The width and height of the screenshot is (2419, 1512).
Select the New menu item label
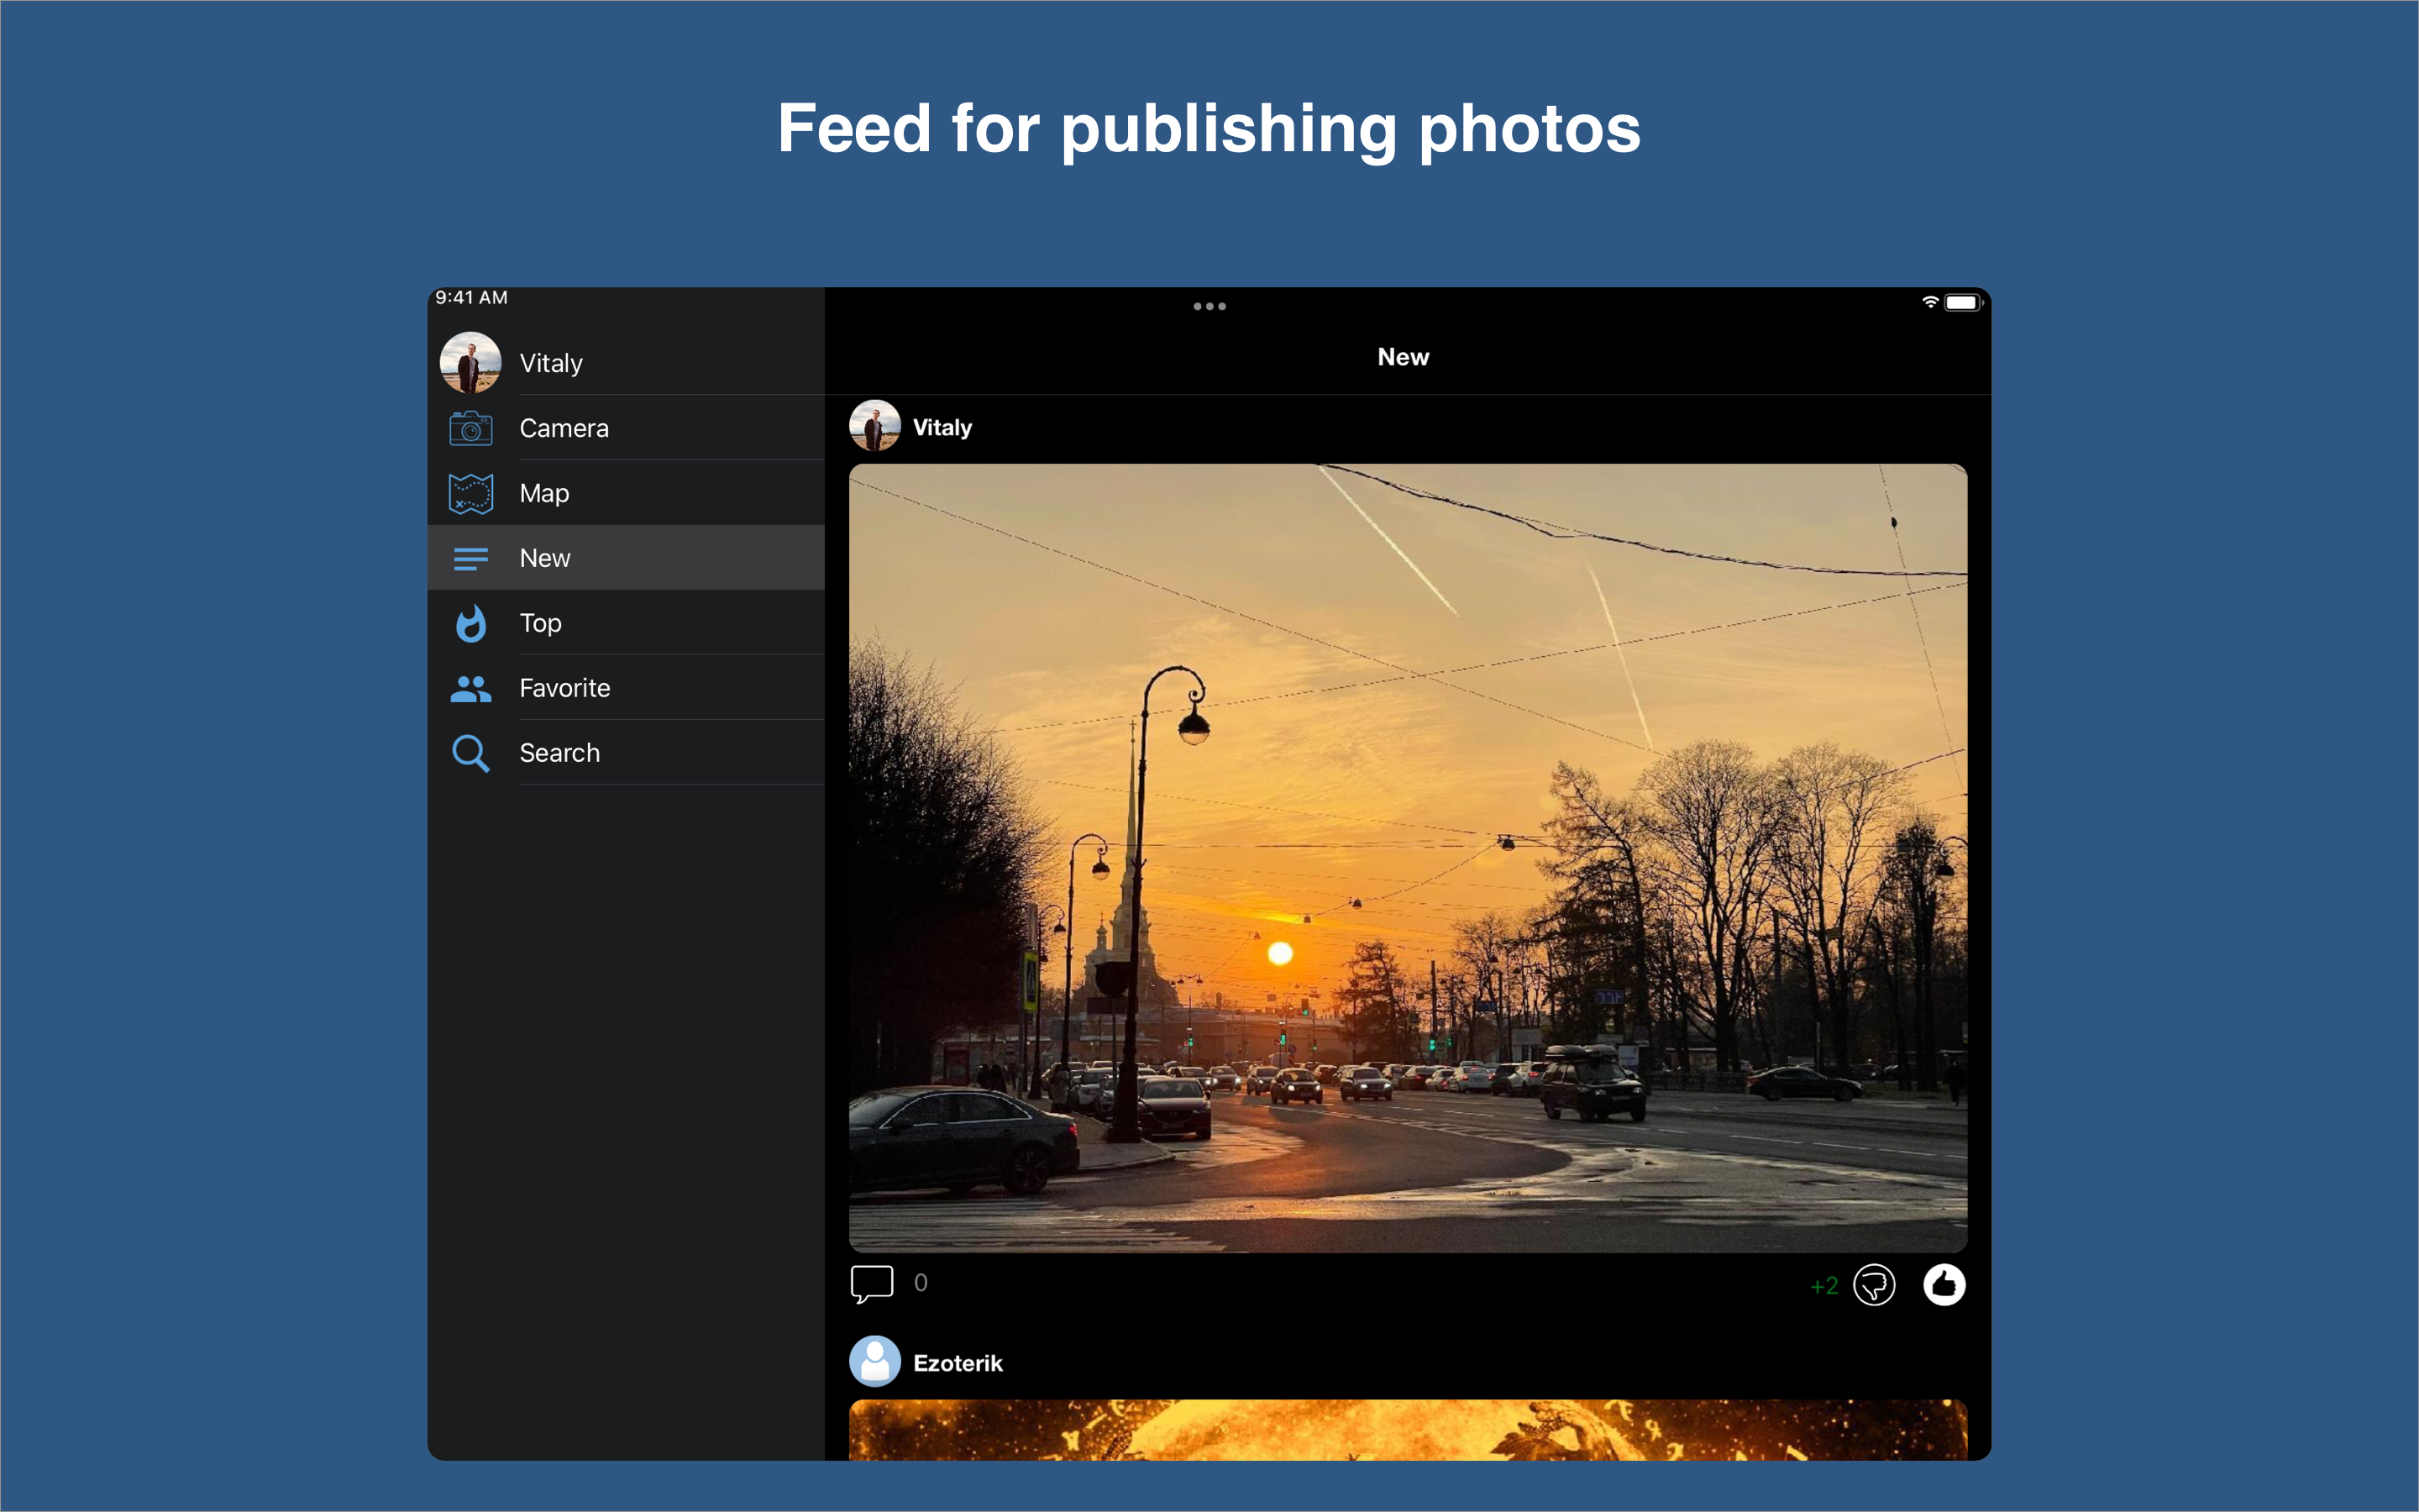pyautogui.click(x=545, y=558)
